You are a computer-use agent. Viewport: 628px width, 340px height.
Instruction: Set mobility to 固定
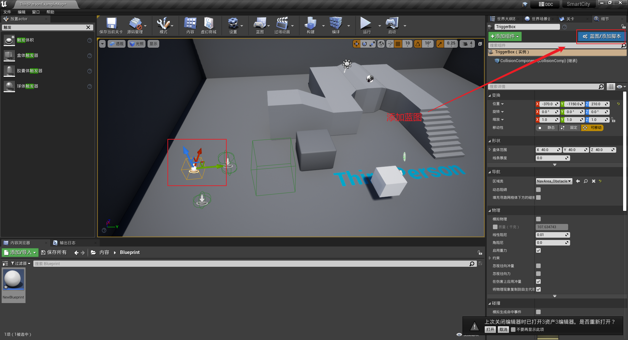(569, 128)
